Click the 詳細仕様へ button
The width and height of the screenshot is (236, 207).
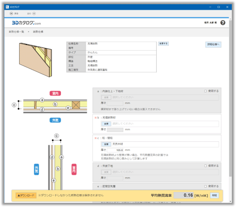pos(213,45)
